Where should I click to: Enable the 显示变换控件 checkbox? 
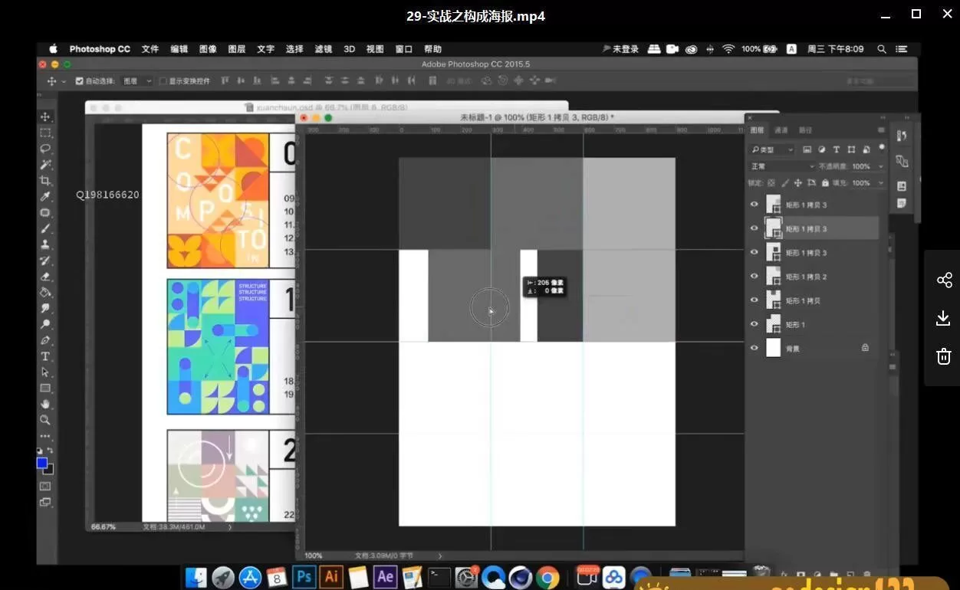click(x=163, y=80)
